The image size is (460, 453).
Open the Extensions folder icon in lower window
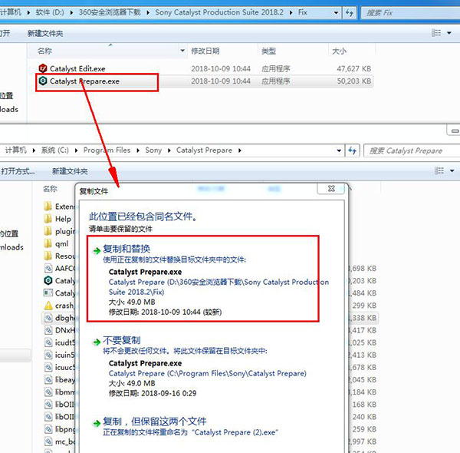tap(48, 207)
